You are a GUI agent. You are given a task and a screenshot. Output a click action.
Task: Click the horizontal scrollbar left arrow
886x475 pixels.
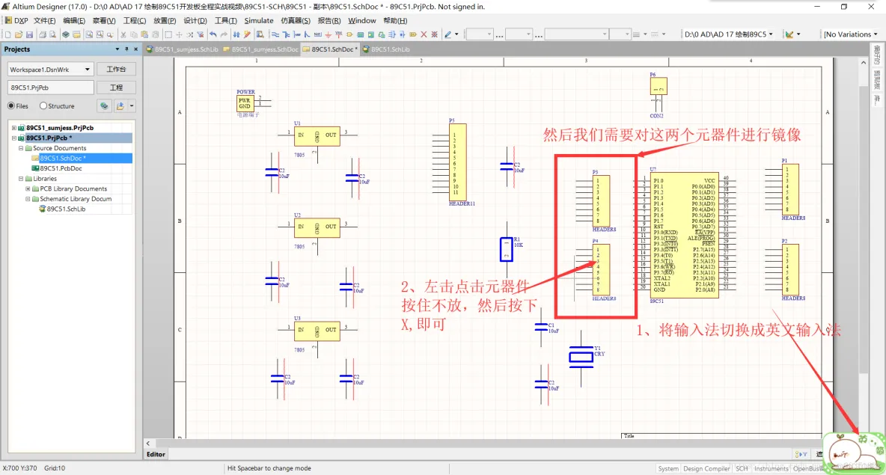[148, 444]
